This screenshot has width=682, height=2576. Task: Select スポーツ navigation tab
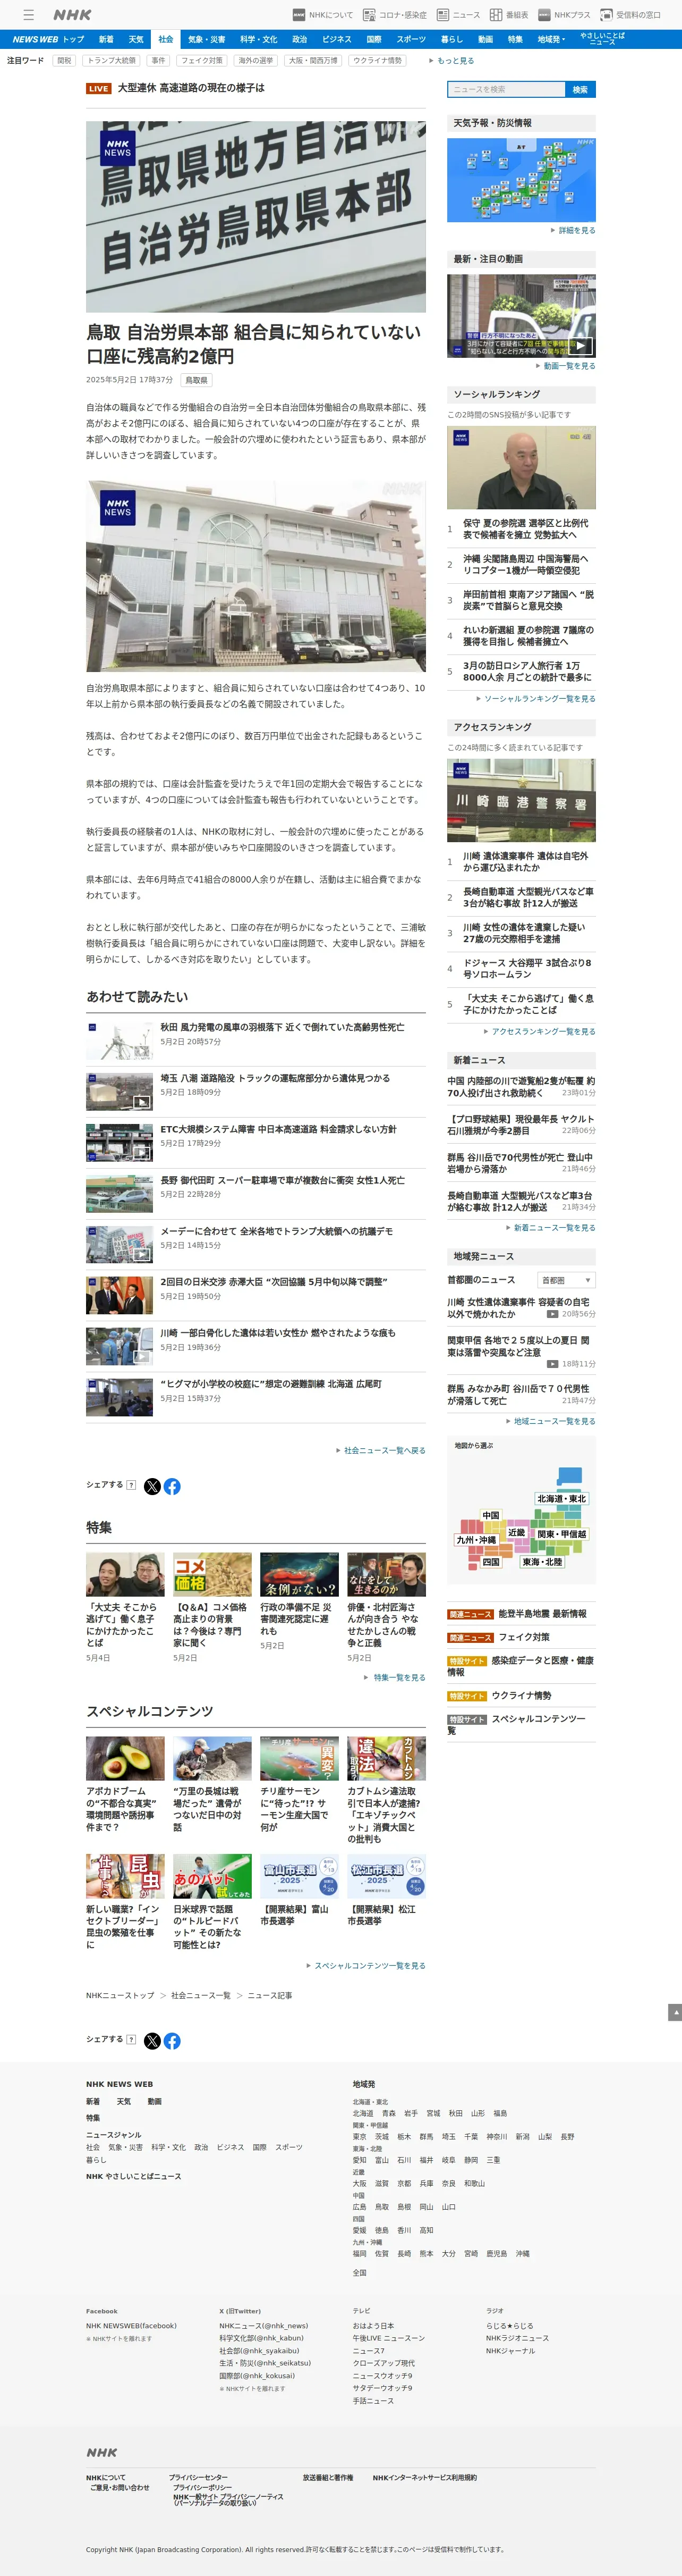(x=411, y=39)
